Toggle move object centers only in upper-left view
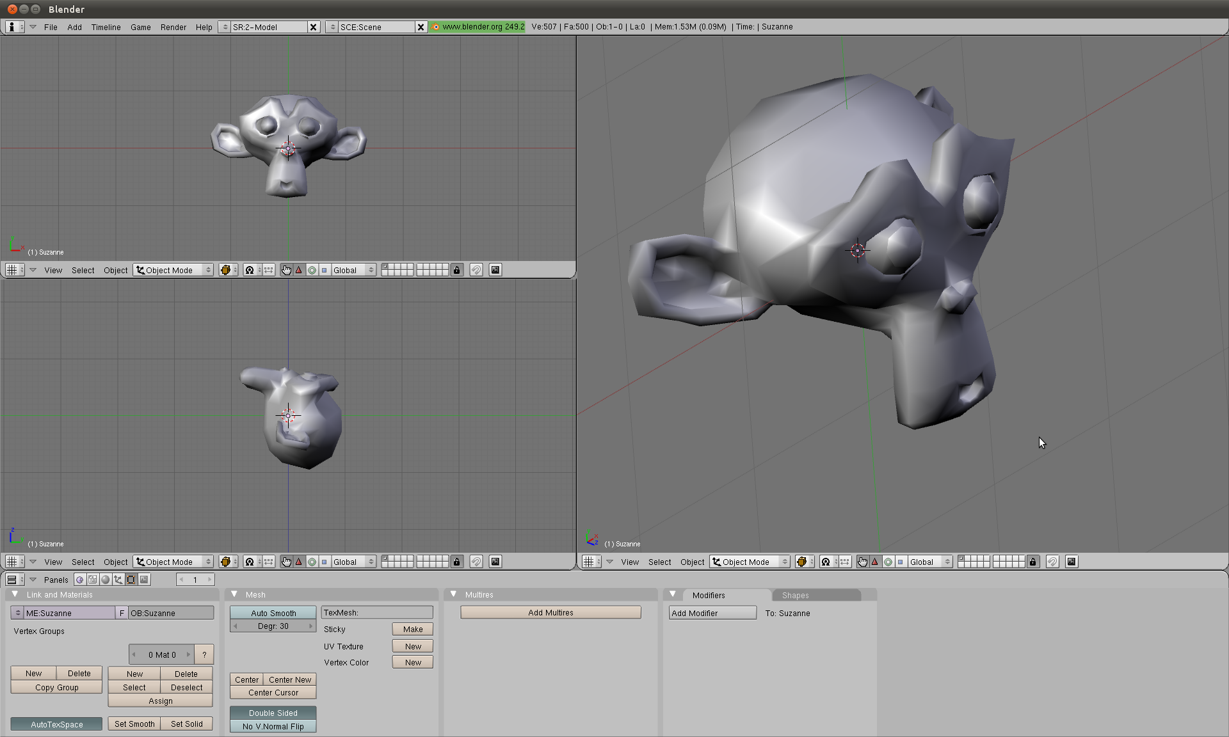This screenshot has width=1229, height=737. pos(269,270)
